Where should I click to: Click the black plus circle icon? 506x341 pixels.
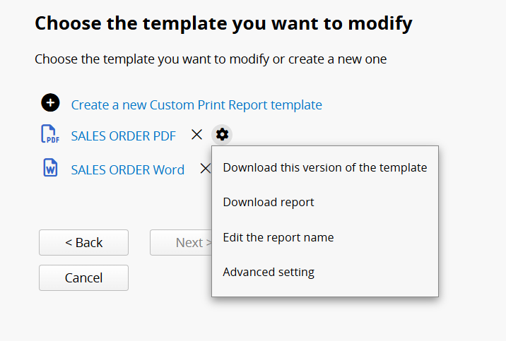point(50,103)
